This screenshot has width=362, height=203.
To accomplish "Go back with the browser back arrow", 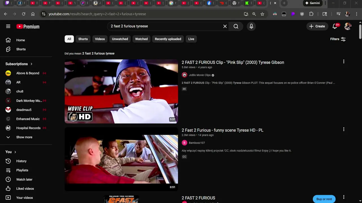I will [6, 14].
